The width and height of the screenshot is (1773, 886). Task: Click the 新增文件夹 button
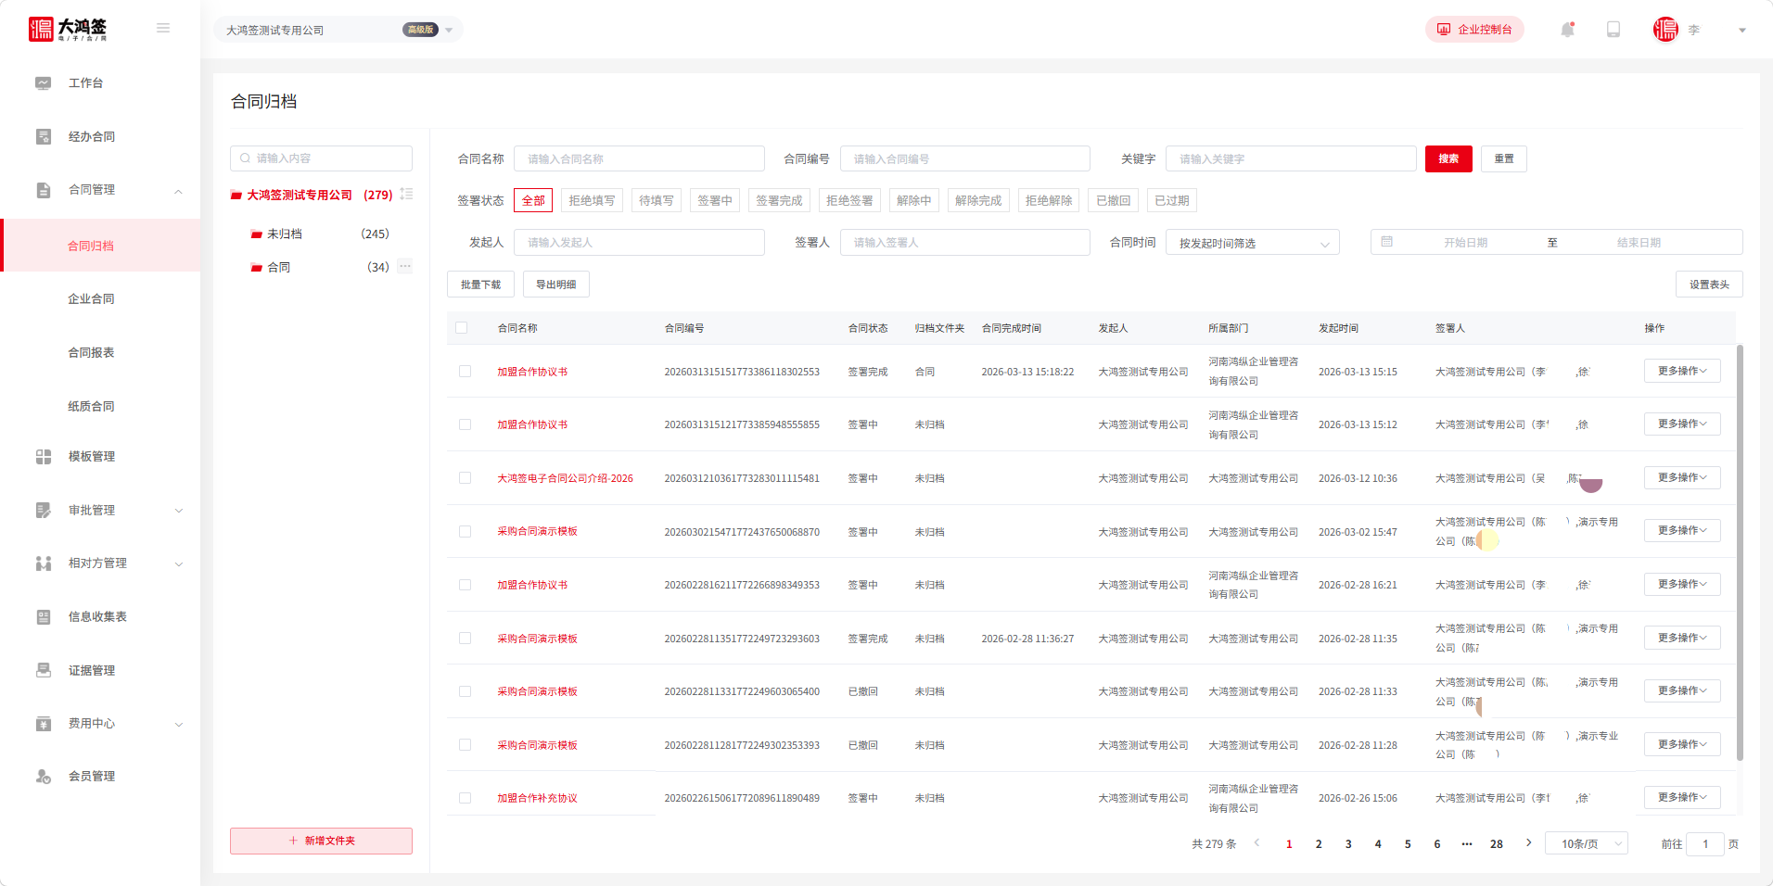click(321, 841)
